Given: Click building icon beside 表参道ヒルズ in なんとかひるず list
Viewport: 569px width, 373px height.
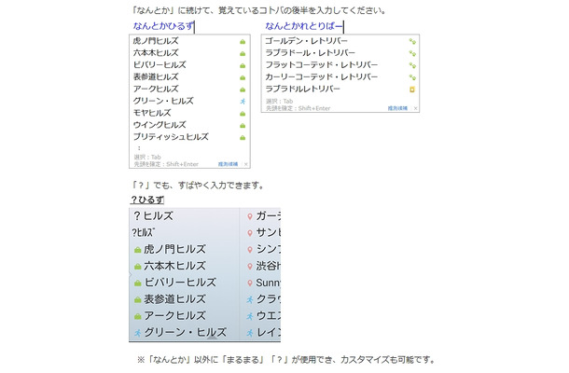Looking at the screenshot, I should point(243,77).
